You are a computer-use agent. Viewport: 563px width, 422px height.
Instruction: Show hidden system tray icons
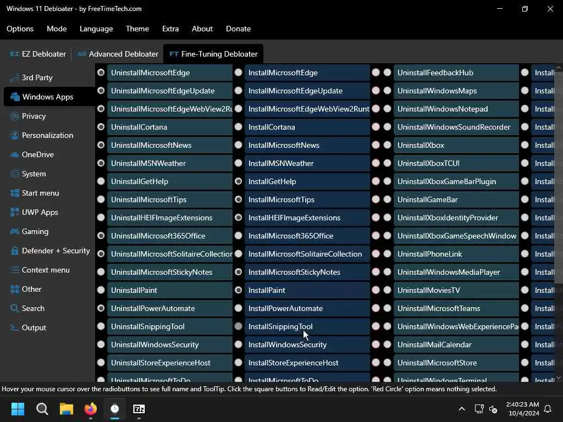(462, 409)
